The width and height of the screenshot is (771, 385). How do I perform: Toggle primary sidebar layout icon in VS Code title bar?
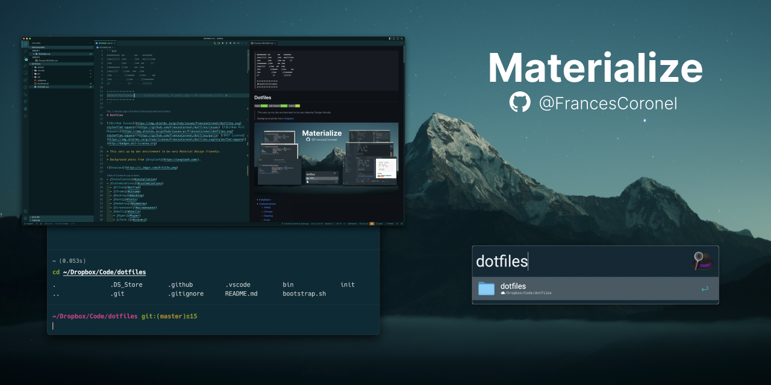coord(390,38)
